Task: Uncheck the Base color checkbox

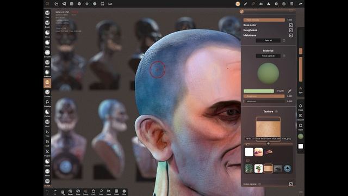Action: [x=291, y=25]
